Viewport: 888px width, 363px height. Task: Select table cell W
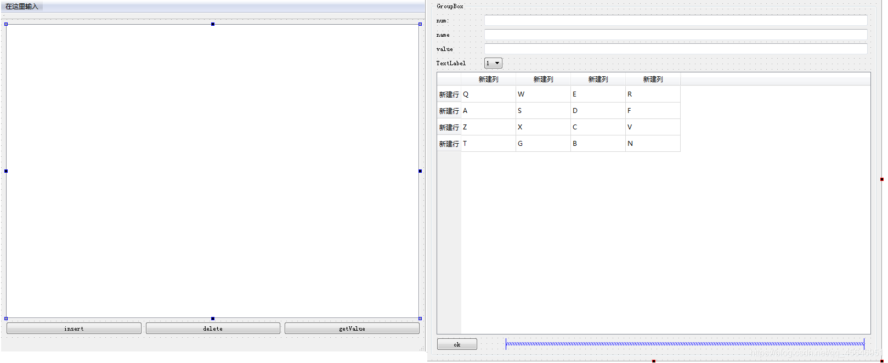tap(543, 94)
